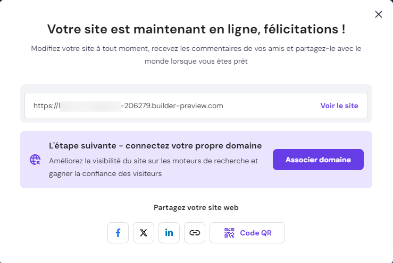Screen dimensions: 393x263
Task: Close the congratulations dialog
Action: pyautogui.click(x=379, y=14)
